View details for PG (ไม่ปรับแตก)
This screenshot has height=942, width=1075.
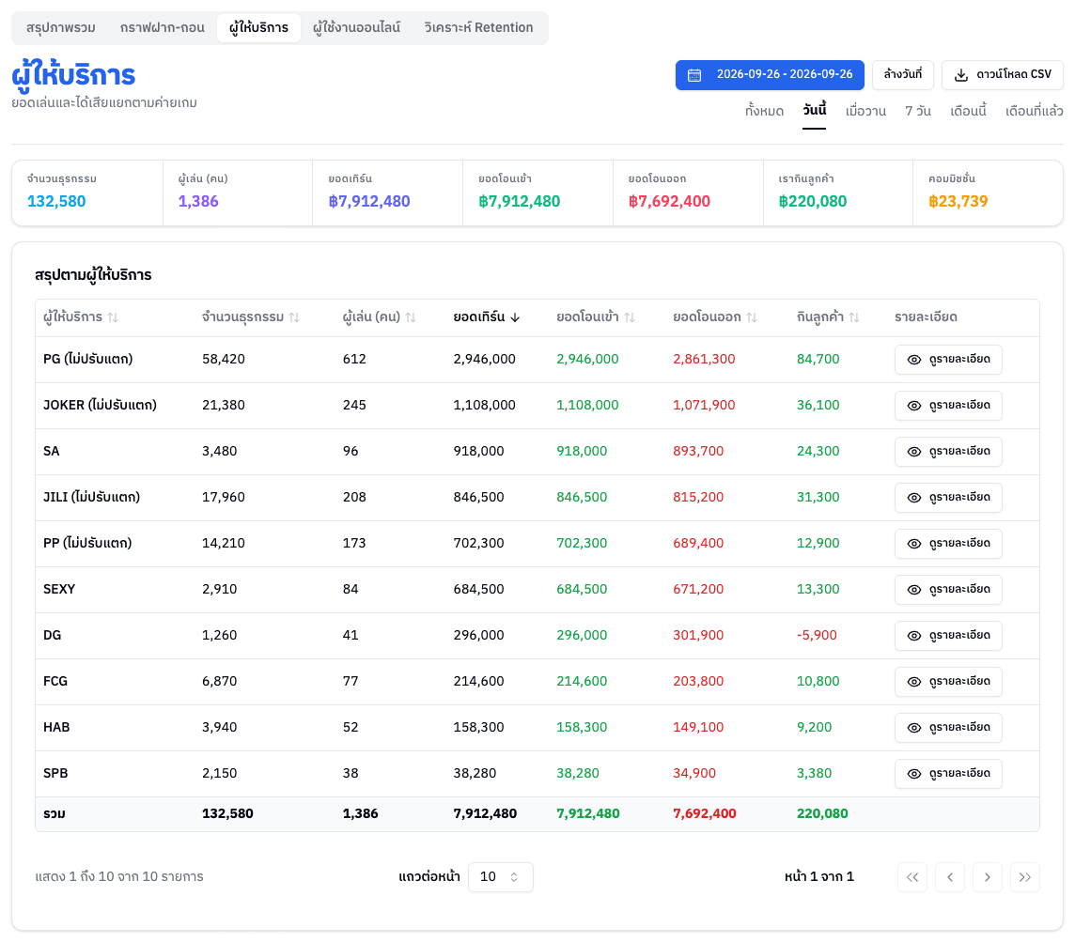point(948,360)
